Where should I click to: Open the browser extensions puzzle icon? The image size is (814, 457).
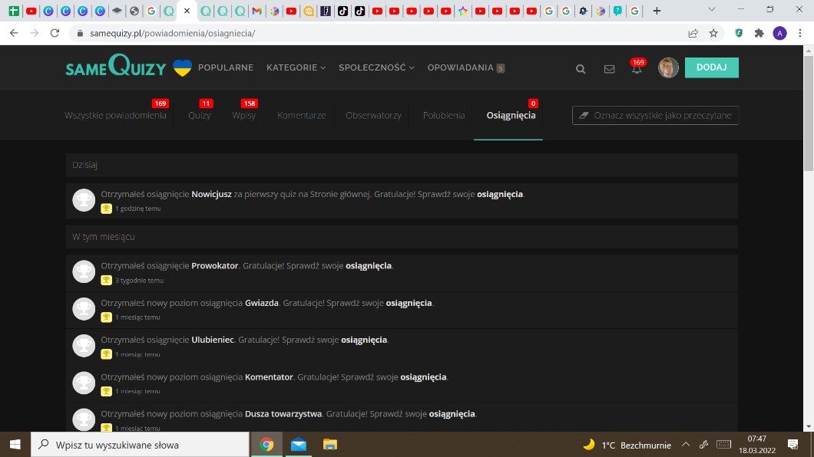pos(759,33)
